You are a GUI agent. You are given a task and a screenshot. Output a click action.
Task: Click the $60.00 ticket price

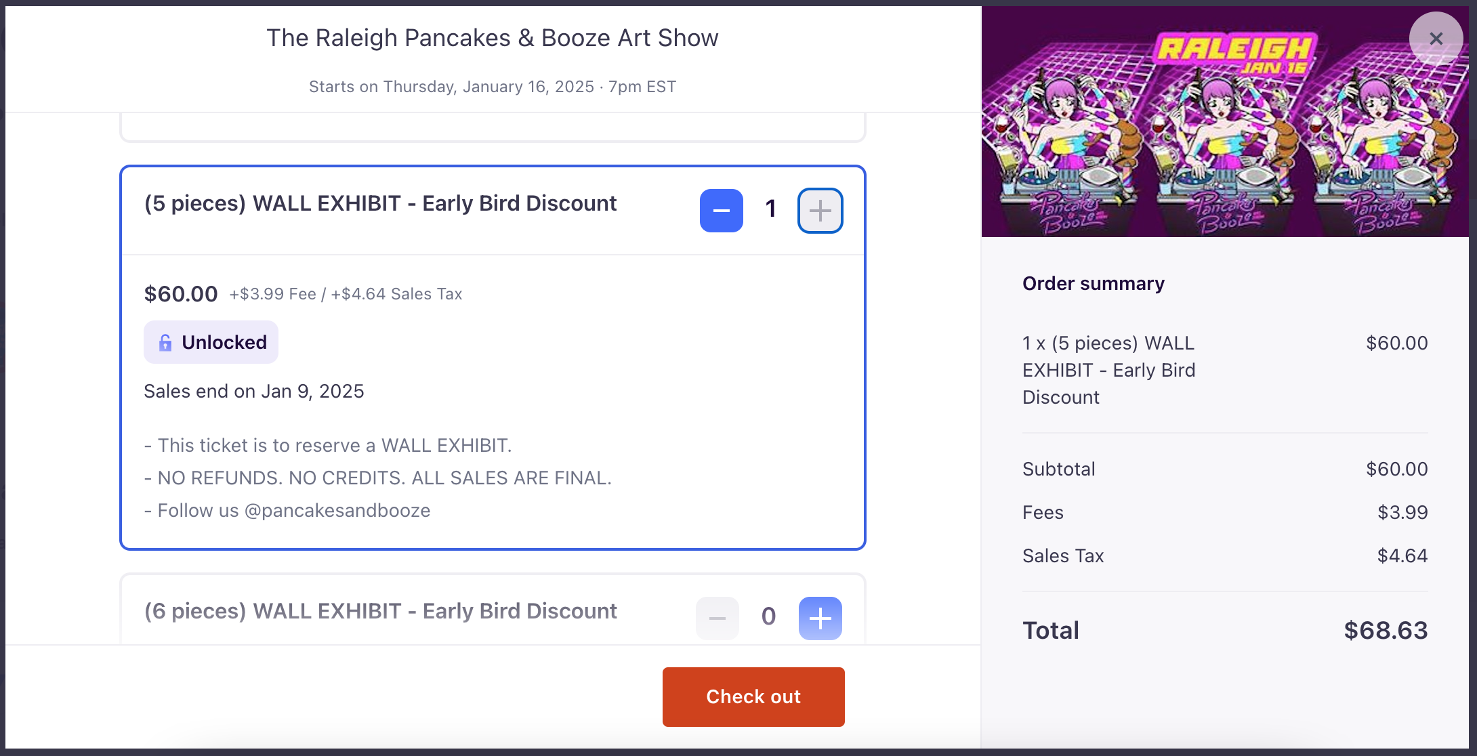pyautogui.click(x=181, y=294)
